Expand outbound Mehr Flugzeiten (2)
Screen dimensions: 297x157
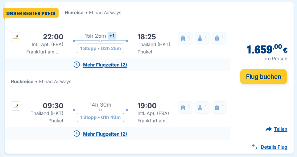105,65
